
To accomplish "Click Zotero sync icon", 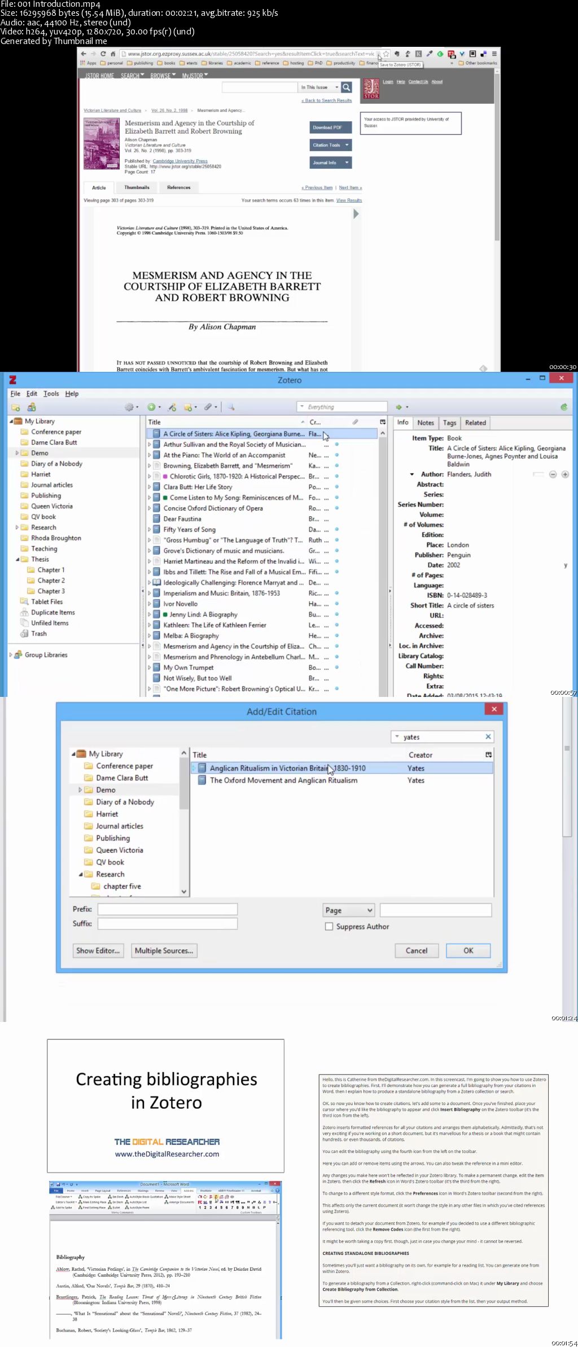I will (x=563, y=407).
